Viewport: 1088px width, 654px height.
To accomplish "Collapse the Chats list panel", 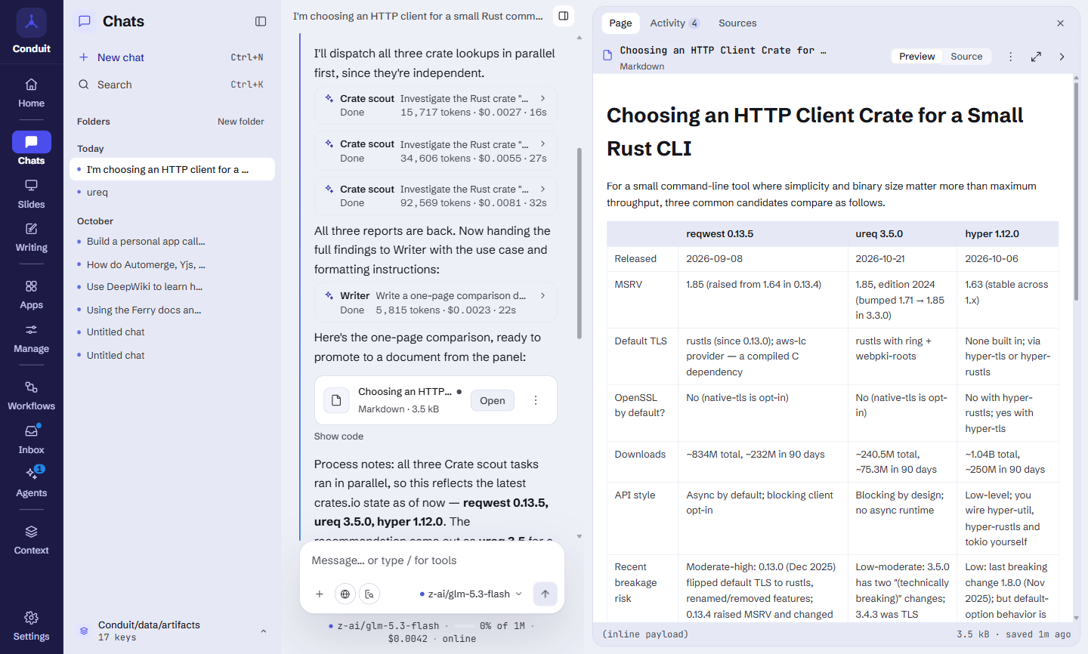I will [x=261, y=21].
